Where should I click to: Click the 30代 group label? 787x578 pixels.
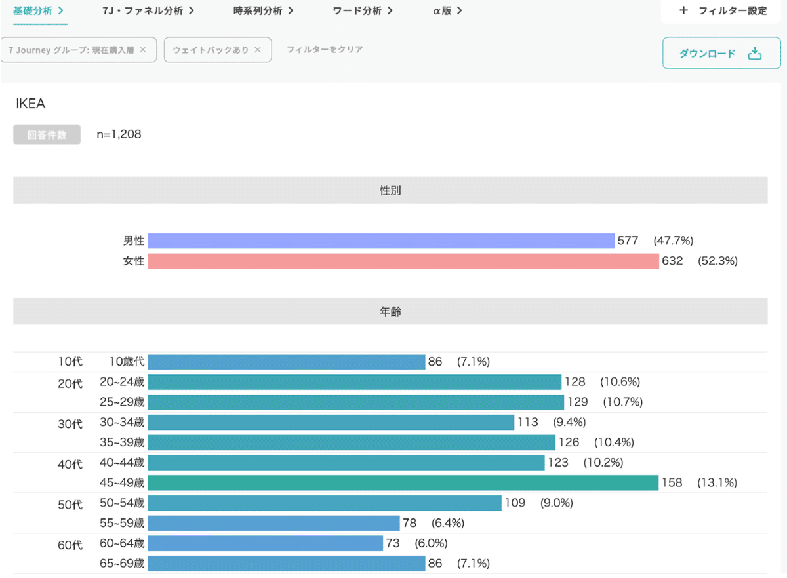pyautogui.click(x=70, y=425)
